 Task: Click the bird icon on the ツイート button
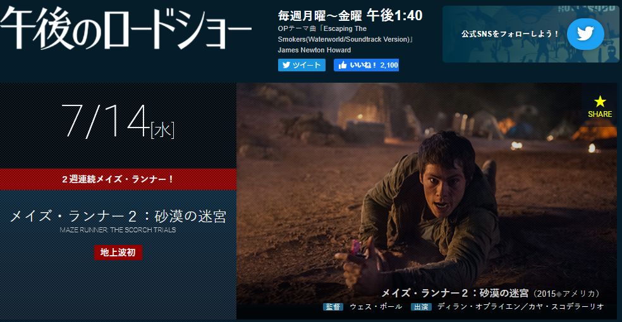coord(286,65)
